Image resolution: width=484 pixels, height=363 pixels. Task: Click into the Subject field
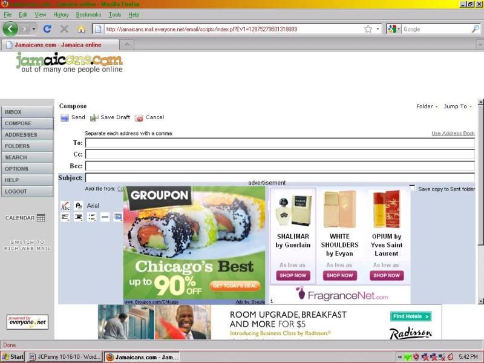point(280,178)
